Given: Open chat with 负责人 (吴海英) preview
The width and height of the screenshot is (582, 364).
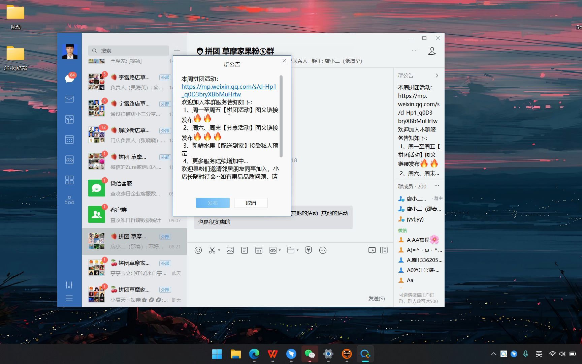Looking at the screenshot, I should point(134,82).
